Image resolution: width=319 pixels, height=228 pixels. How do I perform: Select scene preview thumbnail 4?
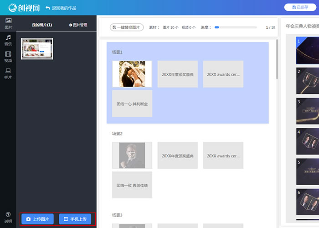click(308, 141)
